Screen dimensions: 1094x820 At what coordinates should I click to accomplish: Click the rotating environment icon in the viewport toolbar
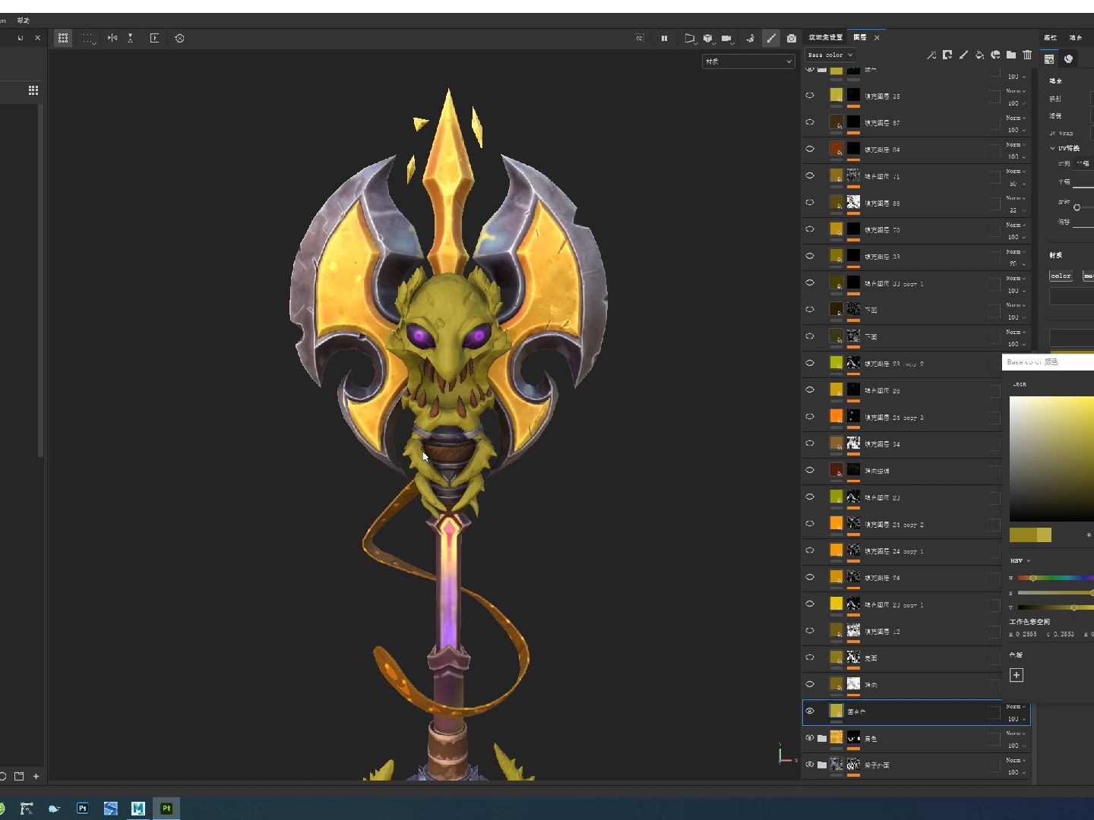click(751, 38)
